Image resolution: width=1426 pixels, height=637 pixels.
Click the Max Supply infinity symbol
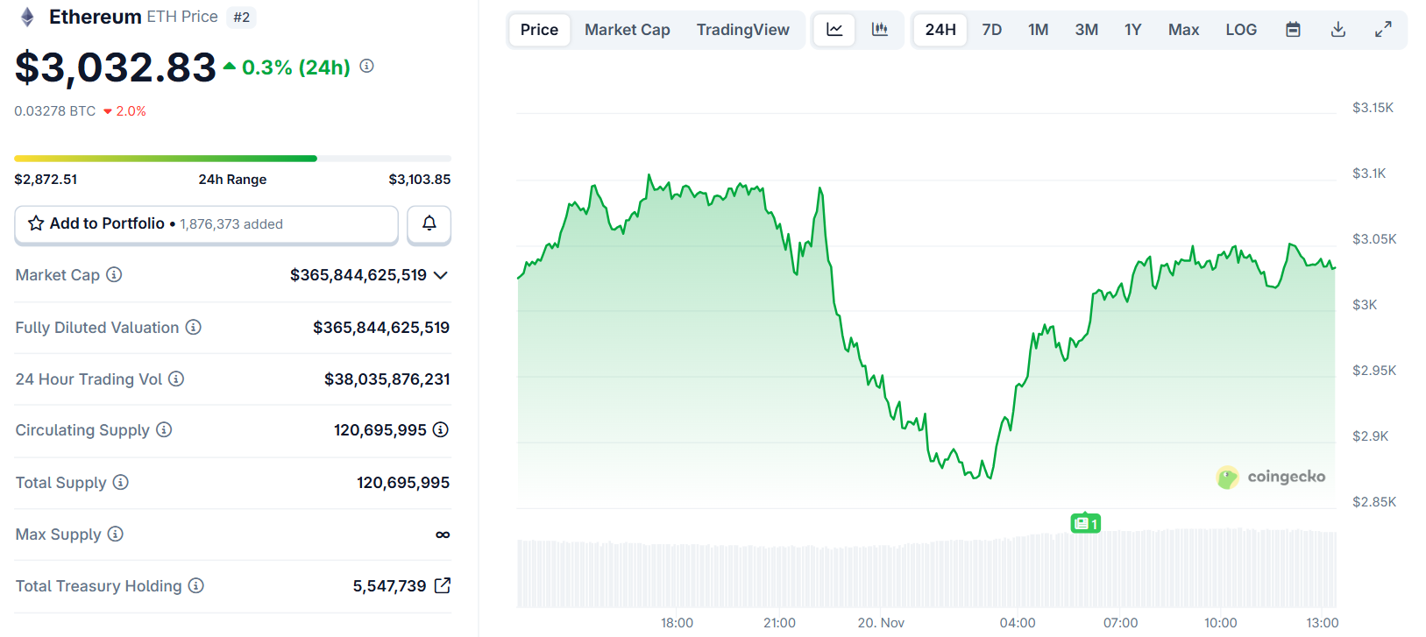(x=443, y=534)
